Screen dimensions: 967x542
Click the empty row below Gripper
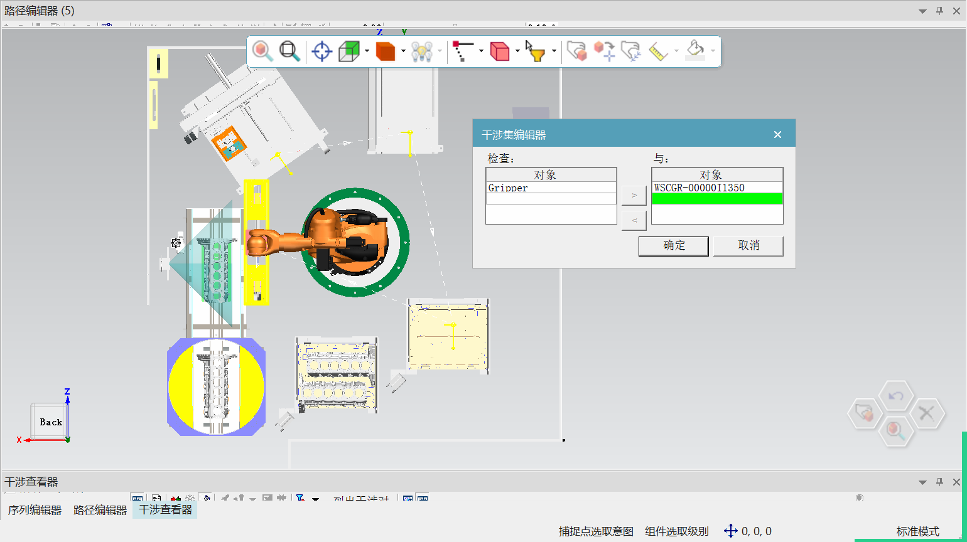click(x=551, y=199)
